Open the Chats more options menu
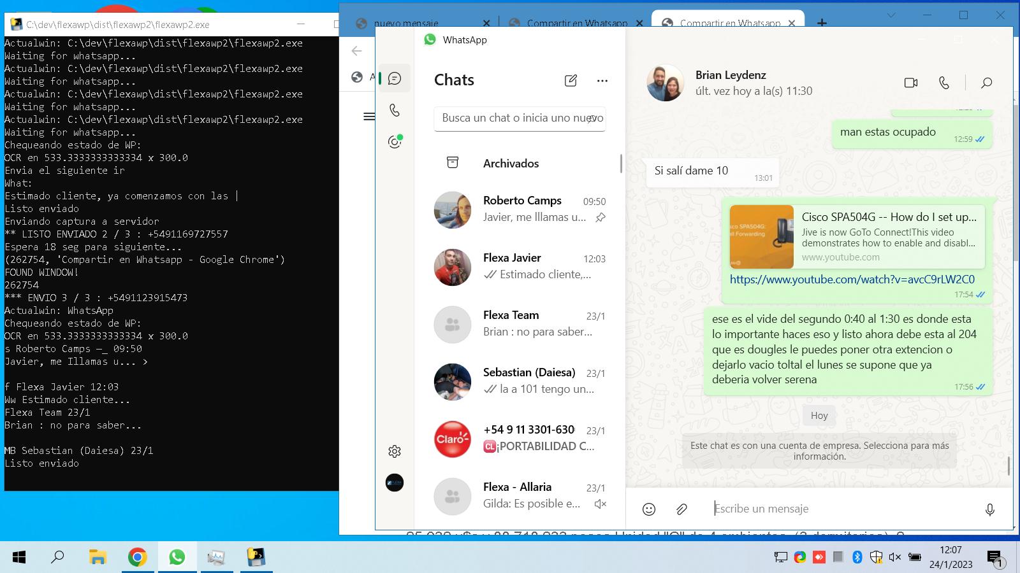1020x573 pixels. pyautogui.click(x=602, y=80)
